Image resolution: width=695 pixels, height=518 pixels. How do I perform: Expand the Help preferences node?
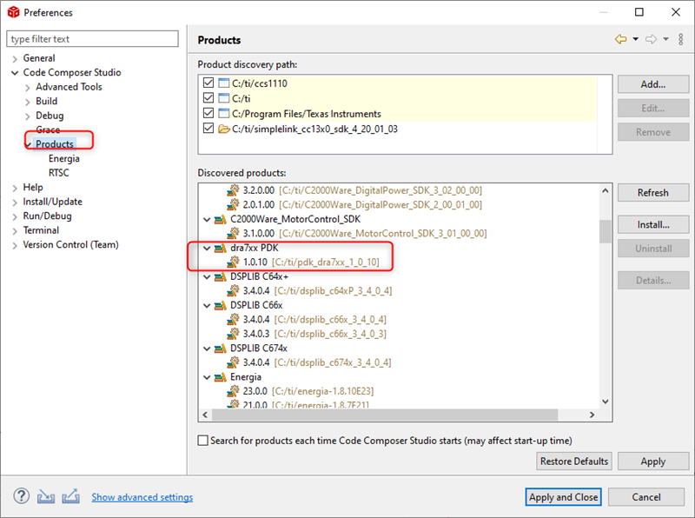click(15, 188)
